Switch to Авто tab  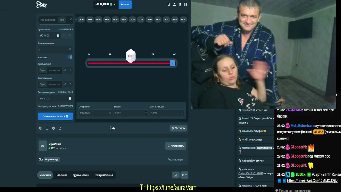(x=62, y=20)
